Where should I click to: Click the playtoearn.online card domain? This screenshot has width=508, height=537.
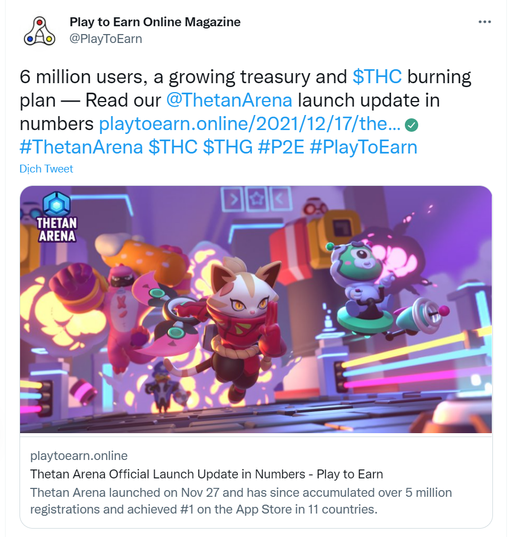(x=79, y=456)
